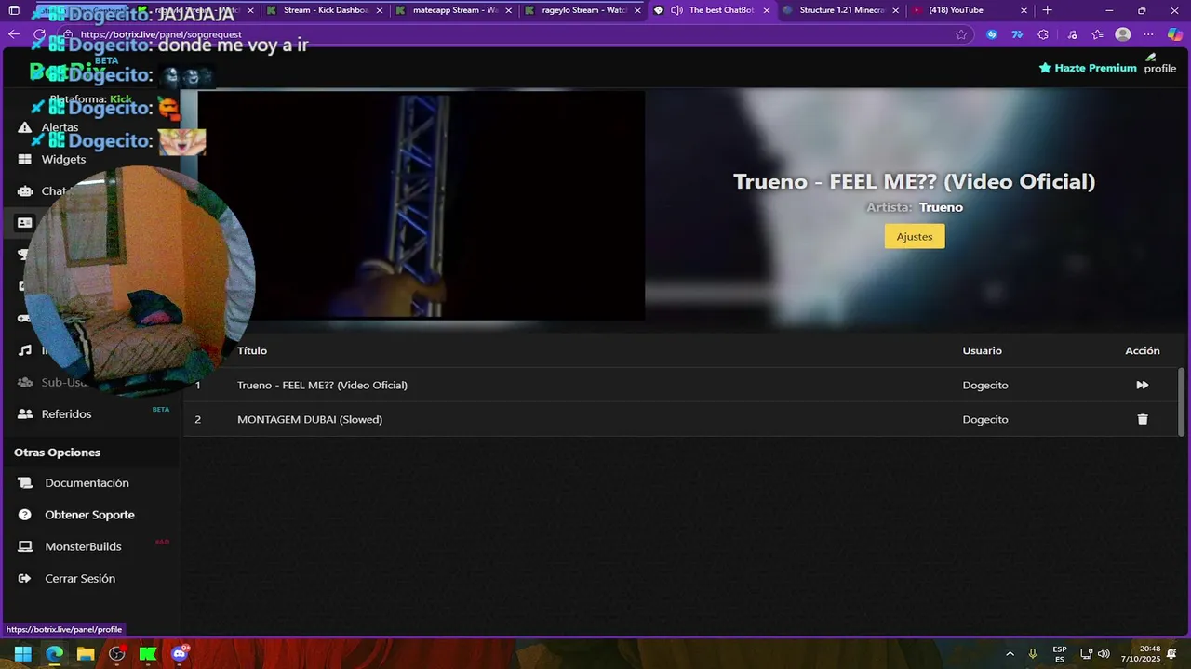Click the Documentación monitor icon
The height and width of the screenshot is (669, 1191).
point(25,482)
